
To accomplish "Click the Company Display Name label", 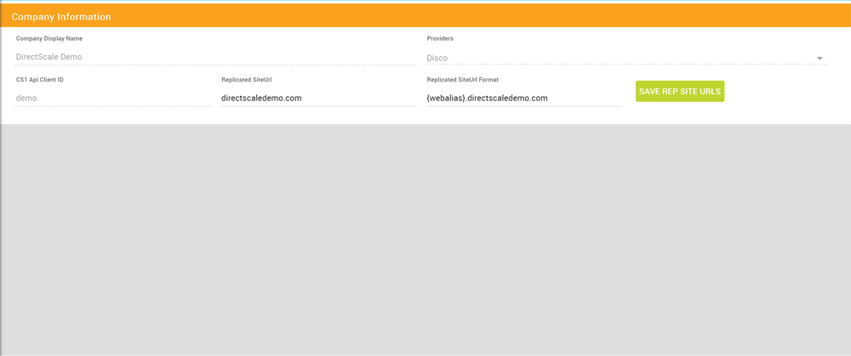I will pos(49,39).
